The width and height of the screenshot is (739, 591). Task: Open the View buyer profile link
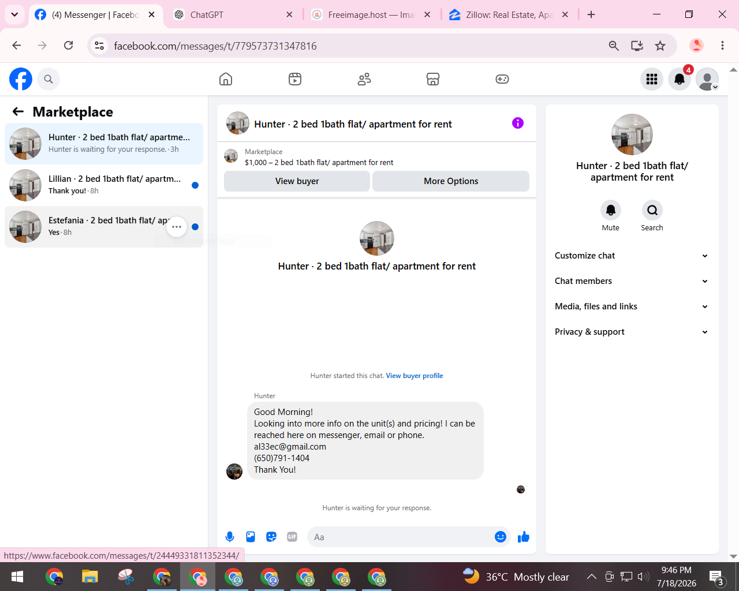pyautogui.click(x=415, y=376)
